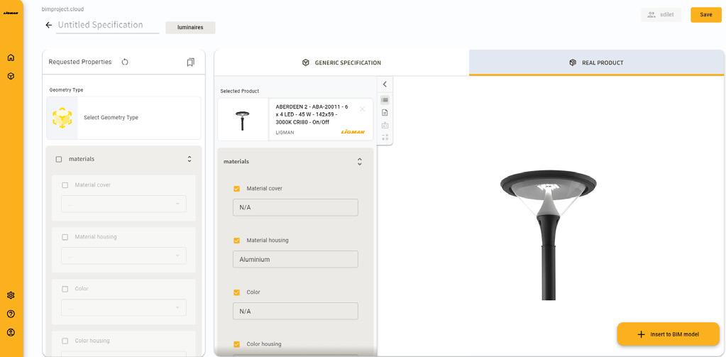Click Material housing Aluminium value field
The width and height of the screenshot is (726, 357).
(x=295, y=259)
